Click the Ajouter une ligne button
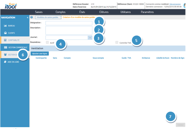This screenshot has width=186, height=129. 39,53
